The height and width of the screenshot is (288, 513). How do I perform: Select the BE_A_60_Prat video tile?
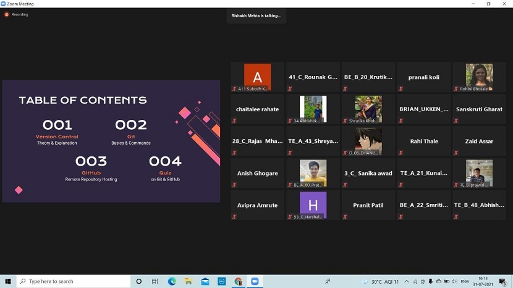point(313,173)
